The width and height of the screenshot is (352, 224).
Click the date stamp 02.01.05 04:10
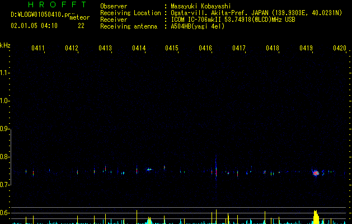point(34,26)
